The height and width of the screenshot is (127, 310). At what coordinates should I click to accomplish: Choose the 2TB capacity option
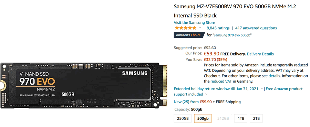click(256, 118)
